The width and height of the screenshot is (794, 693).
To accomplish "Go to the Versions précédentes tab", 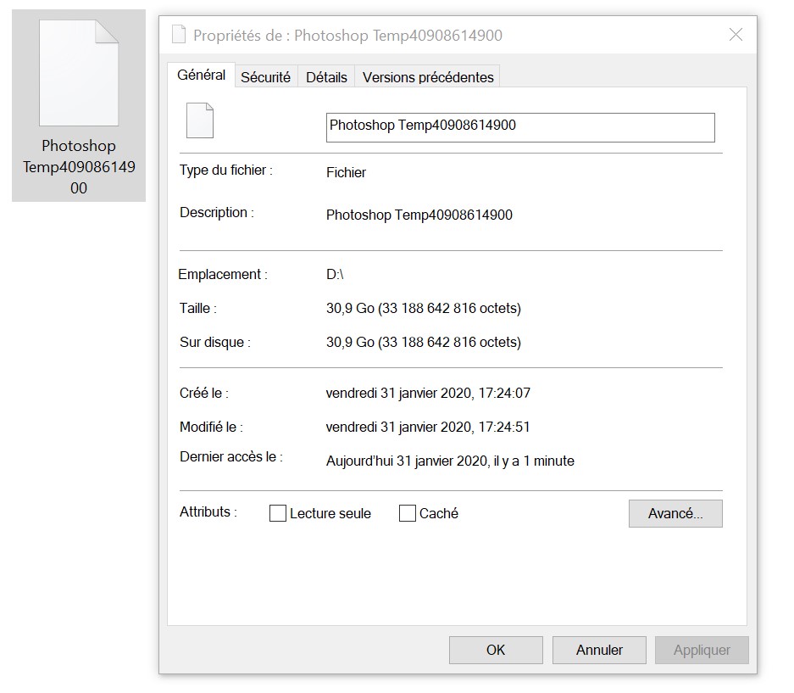I will point(428,77).
